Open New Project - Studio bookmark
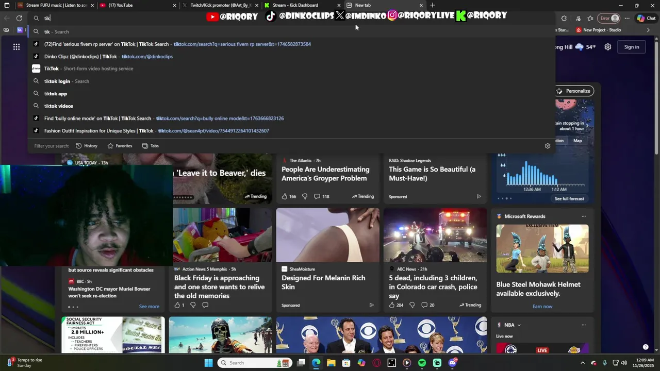660x371 pixels. click(x=599, y=30)
